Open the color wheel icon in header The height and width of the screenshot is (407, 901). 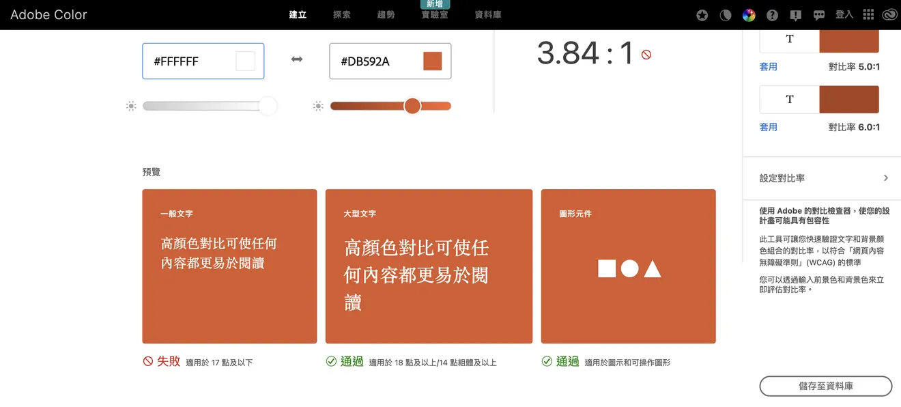[x=749, y=15]
